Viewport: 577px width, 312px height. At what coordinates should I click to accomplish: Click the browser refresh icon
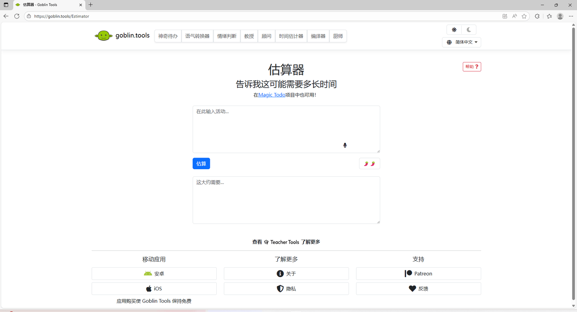pos(17,16)
